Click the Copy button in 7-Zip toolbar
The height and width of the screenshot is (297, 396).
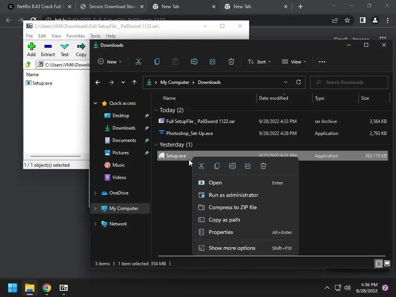(81, 50)
